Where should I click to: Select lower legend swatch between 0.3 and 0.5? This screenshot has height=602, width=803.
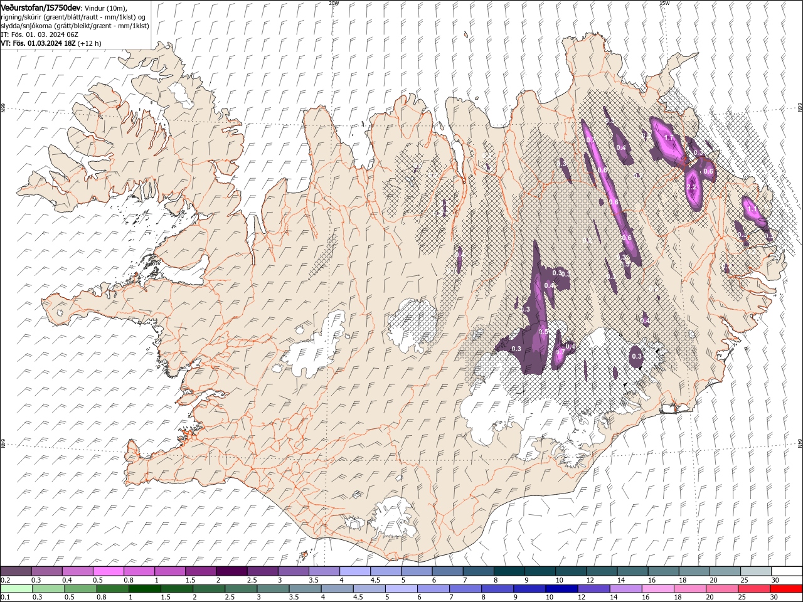click(x=48, y=589)
